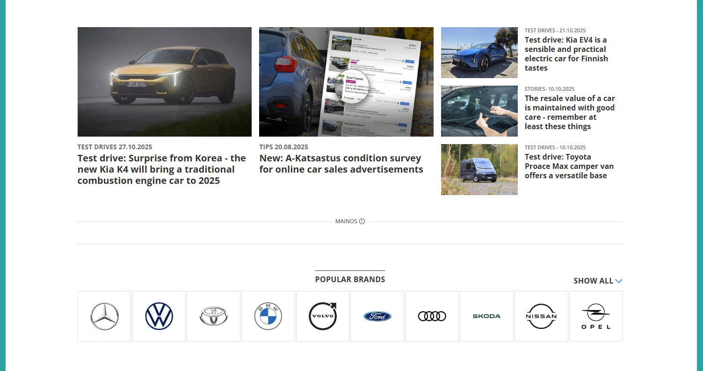Read the resale value of a car story
The height and width of the screenshot is (371, 703).
point(570,112)
